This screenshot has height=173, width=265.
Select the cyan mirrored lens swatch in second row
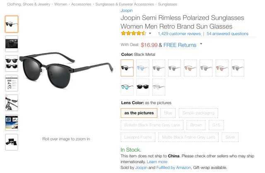pyautogui.click(x=127, y=87)
